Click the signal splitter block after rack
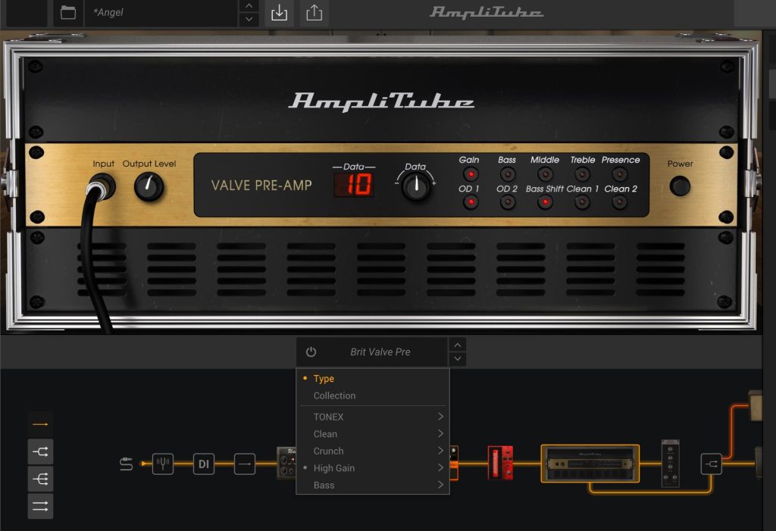Screen dimensions: 776x531 point(711,464)
